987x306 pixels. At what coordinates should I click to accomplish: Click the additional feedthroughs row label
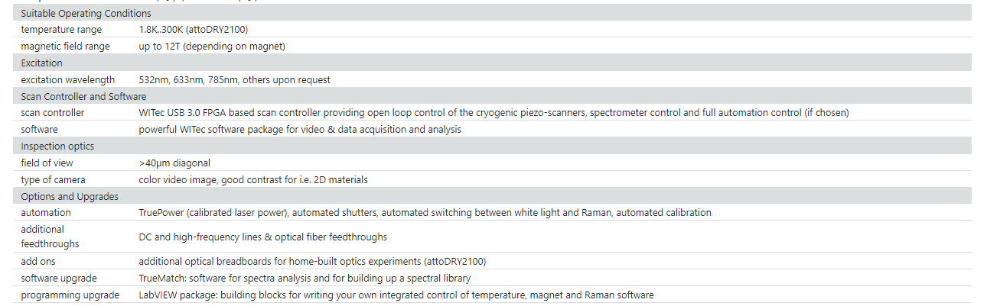[50, 237]
